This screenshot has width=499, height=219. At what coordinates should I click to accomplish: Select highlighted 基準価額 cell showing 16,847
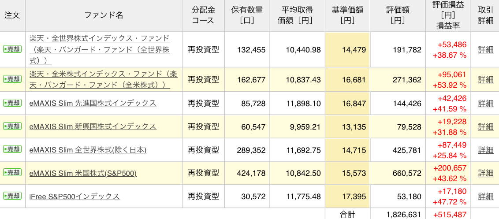click(347, 103)
